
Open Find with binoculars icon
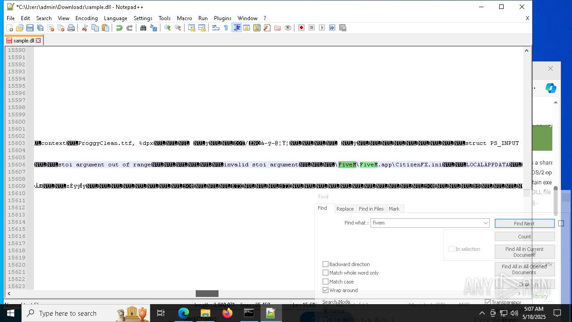pos(143,28)
